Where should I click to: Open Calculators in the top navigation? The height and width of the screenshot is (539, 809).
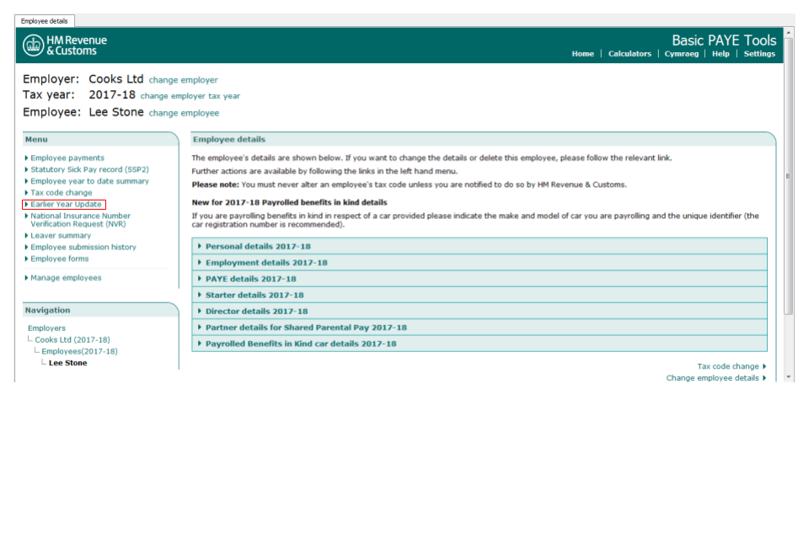point(630,54)
